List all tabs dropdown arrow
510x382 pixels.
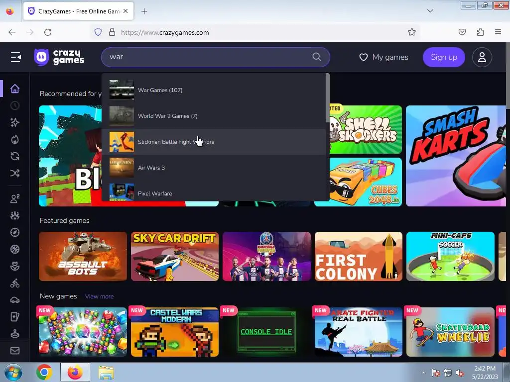click(x=430, y=11)
